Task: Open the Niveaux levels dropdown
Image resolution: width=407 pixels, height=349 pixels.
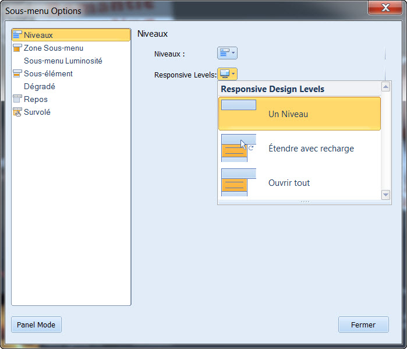Action: (x=228, y=53)
